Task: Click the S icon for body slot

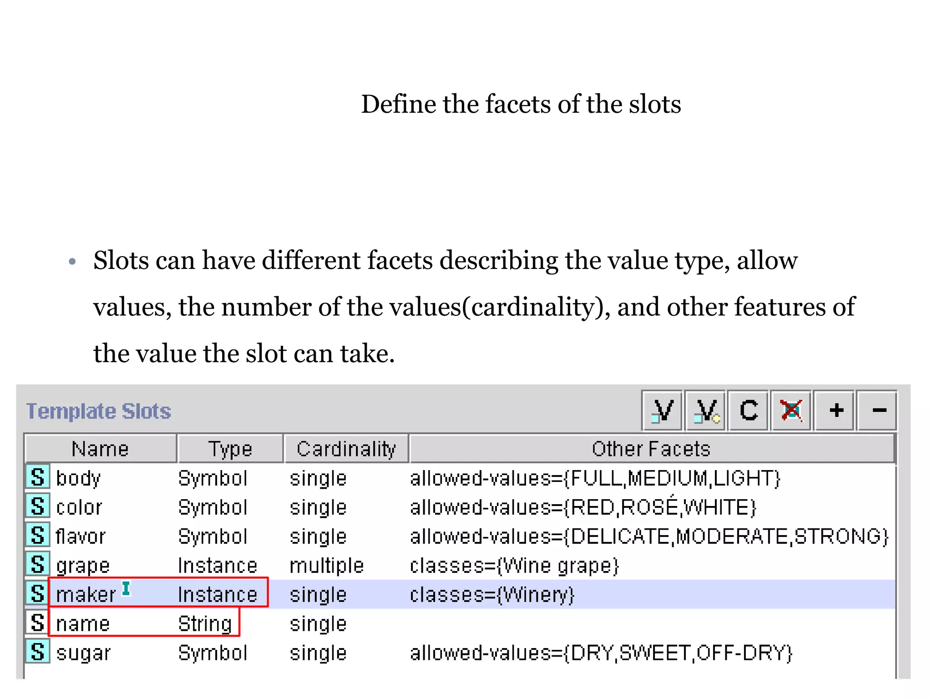Action: point(38,477)
